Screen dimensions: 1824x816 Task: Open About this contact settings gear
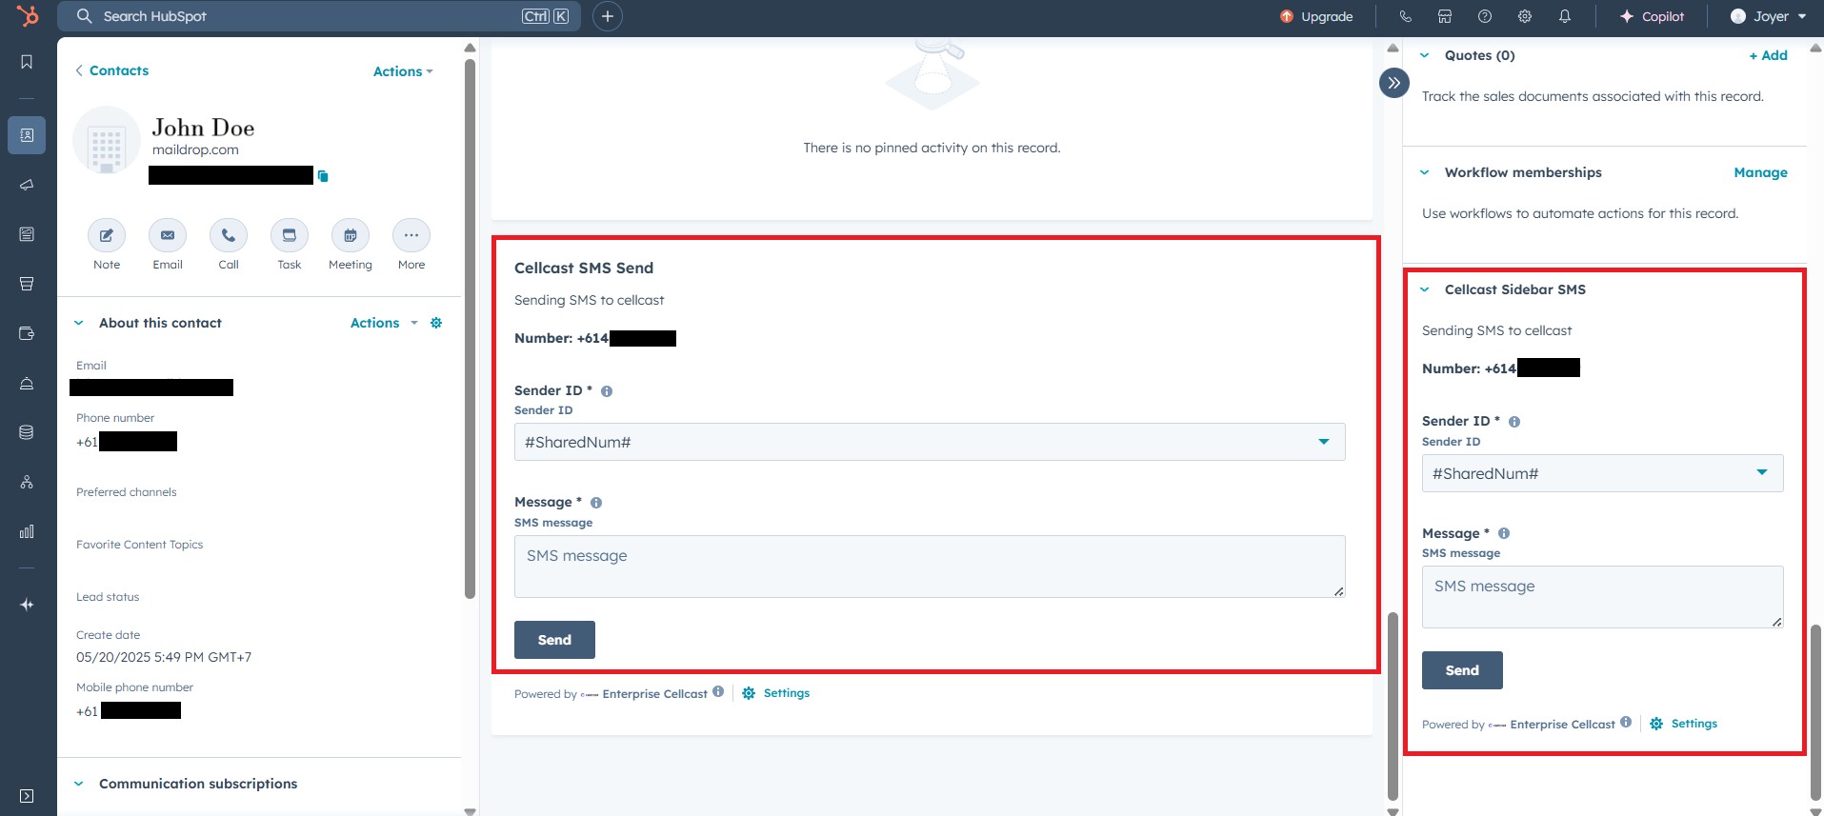[436, 323]
